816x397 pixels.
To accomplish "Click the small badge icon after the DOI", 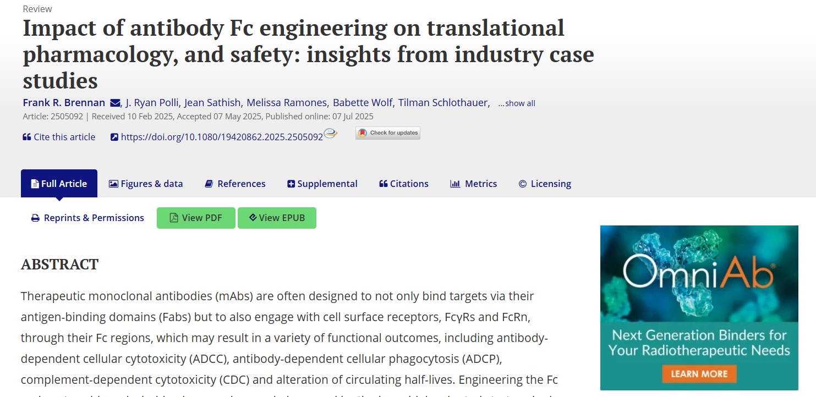I will click(330, 134).
